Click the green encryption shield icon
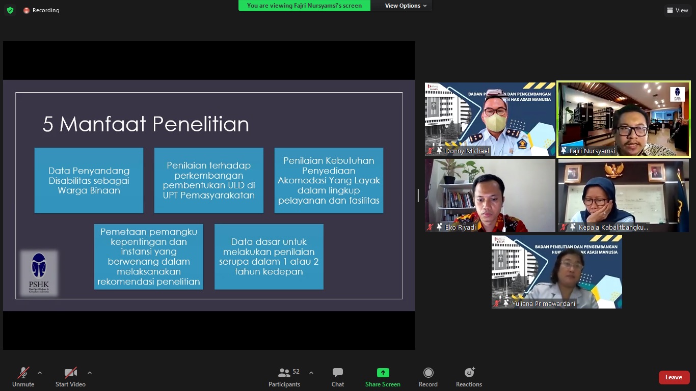The height and width of the screenshot is (391, 696). coord(10,10)
